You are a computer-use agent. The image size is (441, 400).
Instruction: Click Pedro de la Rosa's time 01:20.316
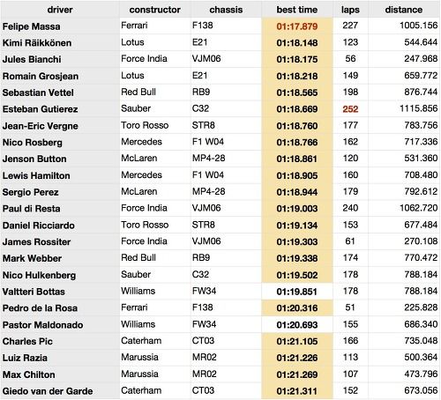[297, 308]
